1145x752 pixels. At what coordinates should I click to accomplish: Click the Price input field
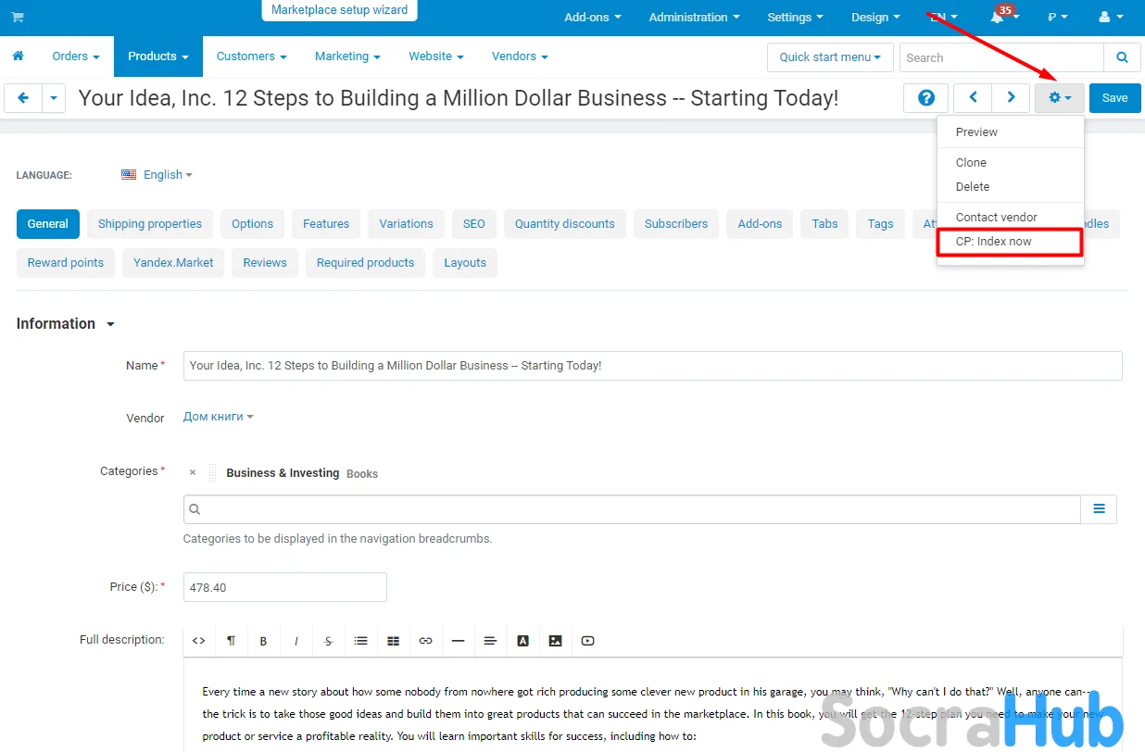coord(284,587)
